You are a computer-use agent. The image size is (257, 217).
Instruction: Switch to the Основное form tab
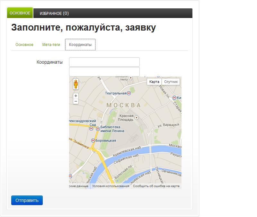click(x=24, y=45)
